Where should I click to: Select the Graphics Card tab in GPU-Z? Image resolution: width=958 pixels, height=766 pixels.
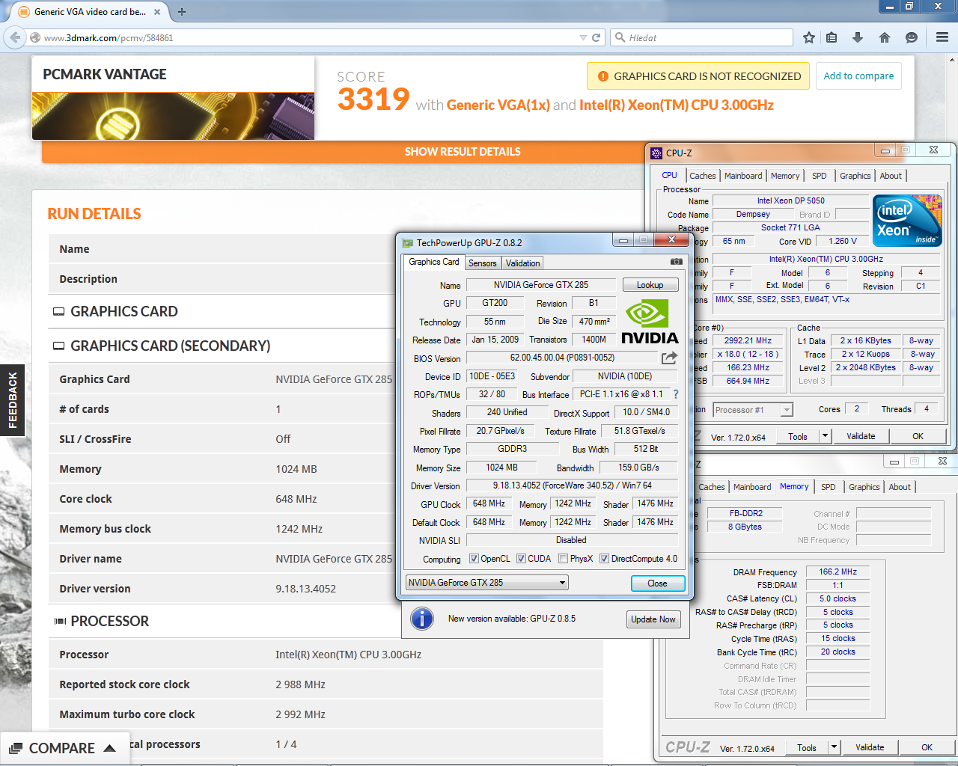point(434,262)
